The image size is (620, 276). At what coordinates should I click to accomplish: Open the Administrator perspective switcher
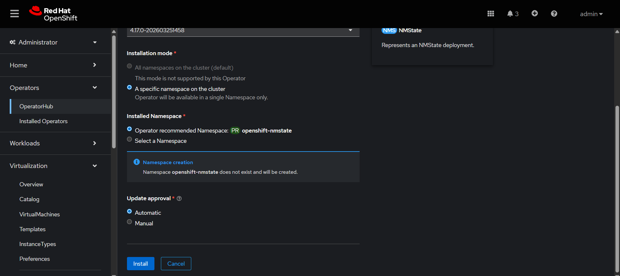[x=53, y=42]
